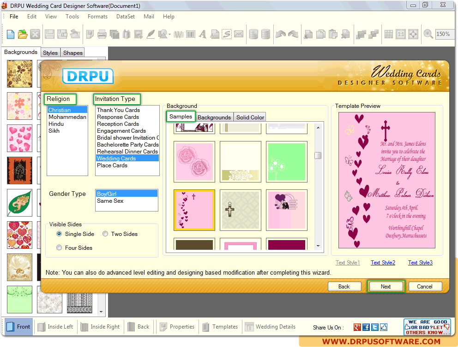Click the WordArt letter A icon

point(202,35)
